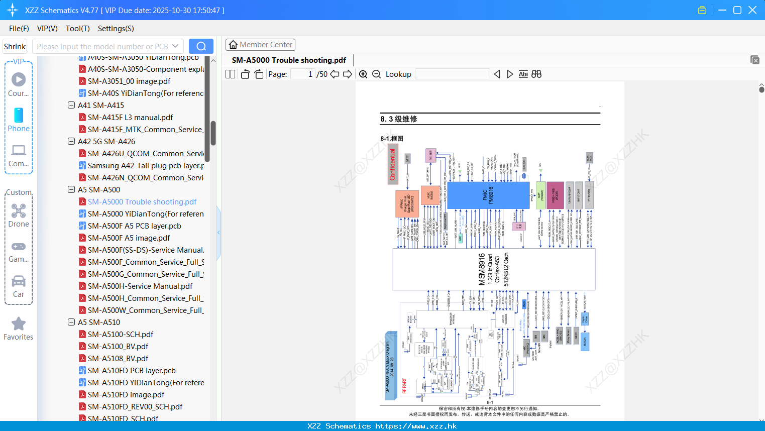765x431 pixels.
Task: Rotate the page counterclockwise
Action: (245, 74)
